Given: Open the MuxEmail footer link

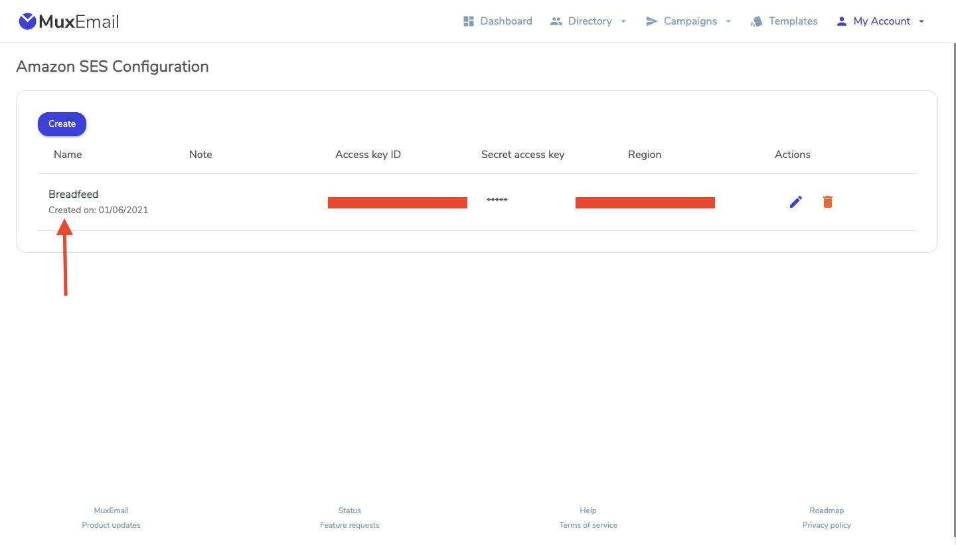Looking at the screenshot, I should coord(111,510).
